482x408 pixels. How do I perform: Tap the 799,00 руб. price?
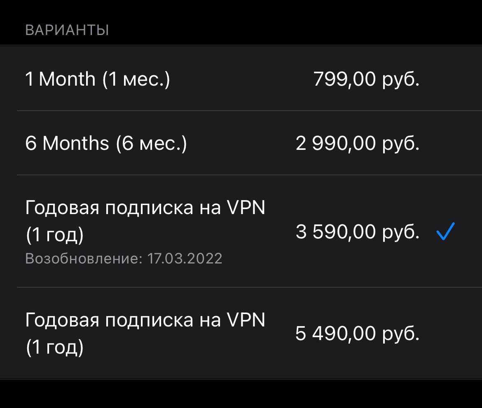(366, 79)
